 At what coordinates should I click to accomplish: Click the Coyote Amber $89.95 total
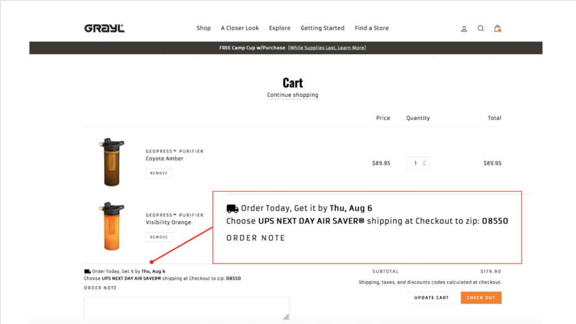coord(492,163)
